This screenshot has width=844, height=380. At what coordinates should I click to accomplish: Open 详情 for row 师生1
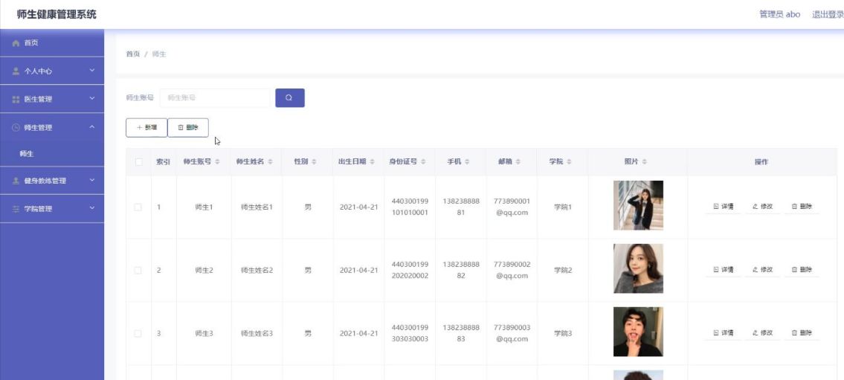tap(724, 207)
